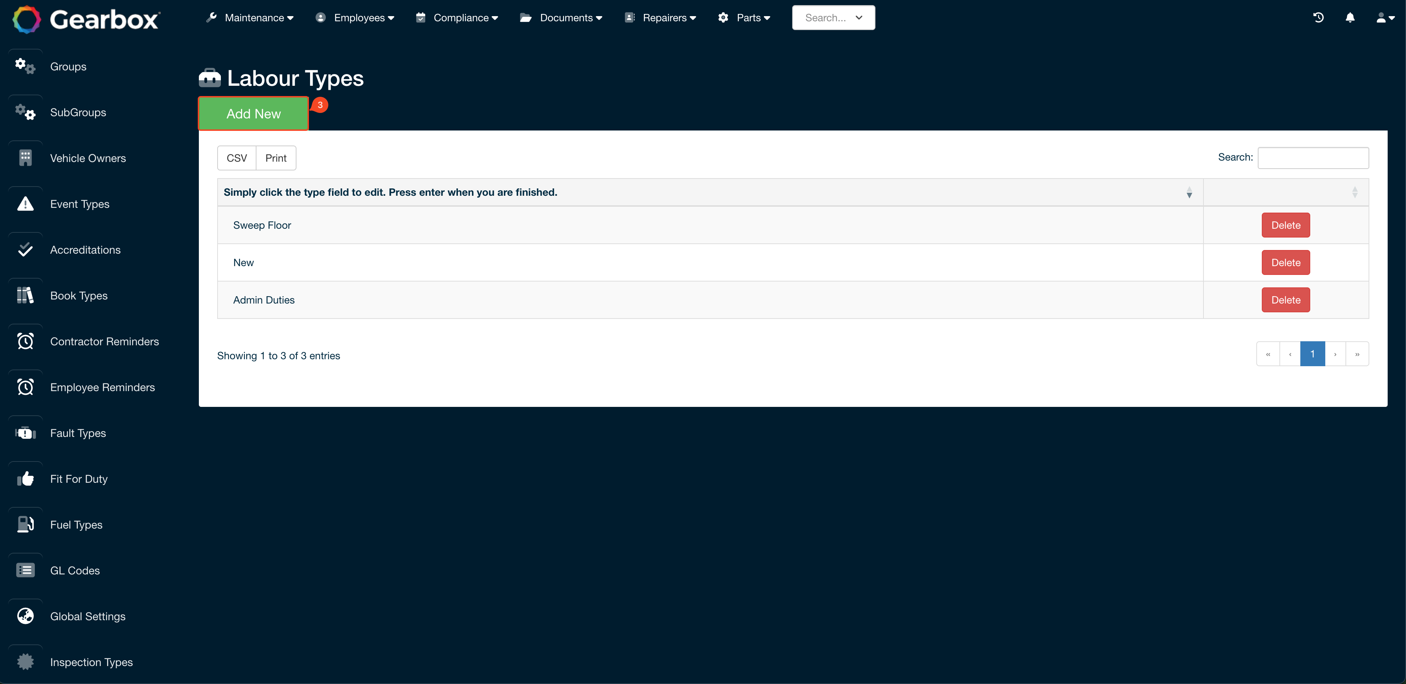Image resolution: width=1406 pixels, height=684 pixels.
Task: Click the Employee Reminders alarm clock icon
Action: tap(25, 387)
